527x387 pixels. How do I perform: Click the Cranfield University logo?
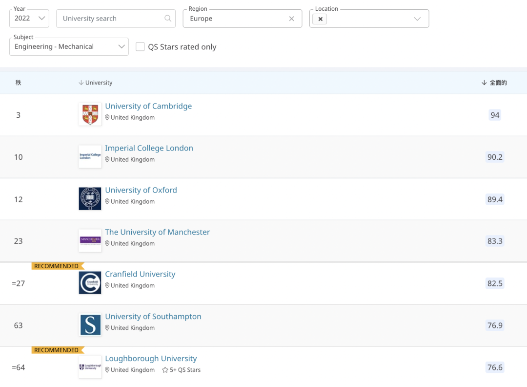[x=90, y=283]
